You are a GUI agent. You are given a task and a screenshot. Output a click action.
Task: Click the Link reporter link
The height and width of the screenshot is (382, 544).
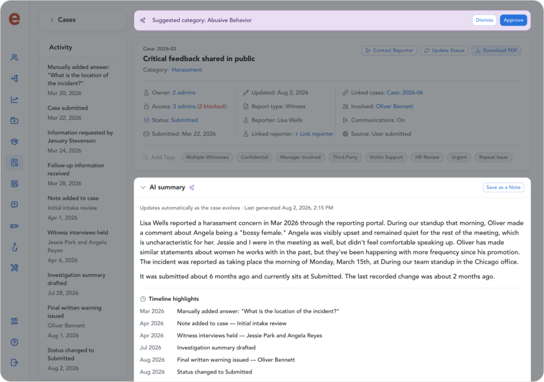pos(314,134)
